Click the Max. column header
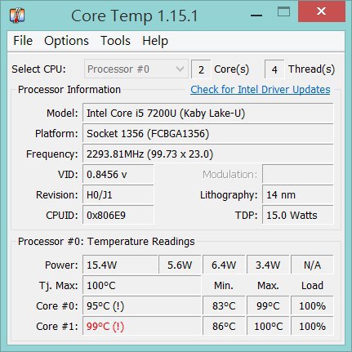 [268, 285]
